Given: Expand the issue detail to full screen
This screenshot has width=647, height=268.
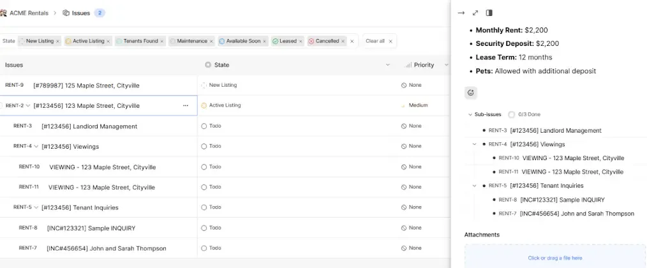Looking at the screenshot, I should coord(475,13).
